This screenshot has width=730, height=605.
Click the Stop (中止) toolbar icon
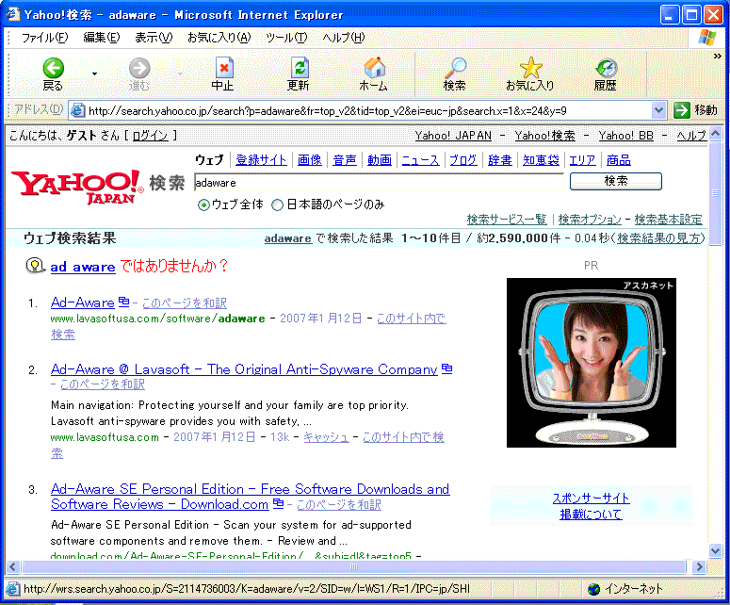click(x=223, y=68)
